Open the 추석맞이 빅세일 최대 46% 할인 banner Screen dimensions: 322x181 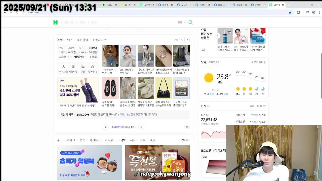coord(78,90)
